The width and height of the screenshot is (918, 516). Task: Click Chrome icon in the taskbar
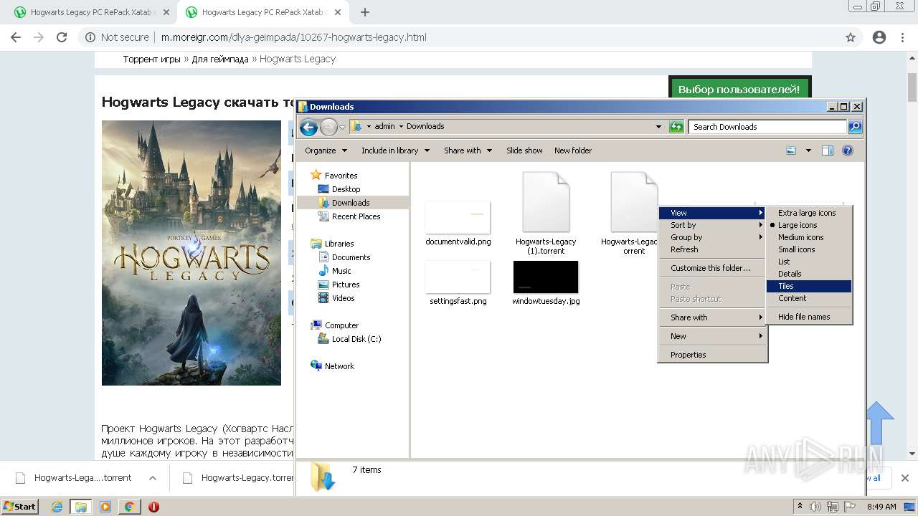pos(129,507)
